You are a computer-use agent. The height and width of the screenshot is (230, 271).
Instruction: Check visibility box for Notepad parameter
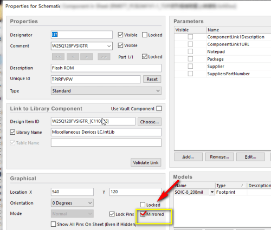point(190,51)
